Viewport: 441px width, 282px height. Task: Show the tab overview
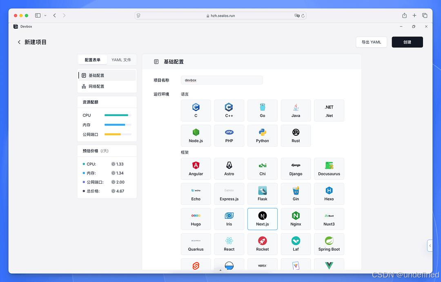425,16
